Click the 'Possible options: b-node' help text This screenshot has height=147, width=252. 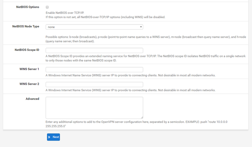click(146, 39)
